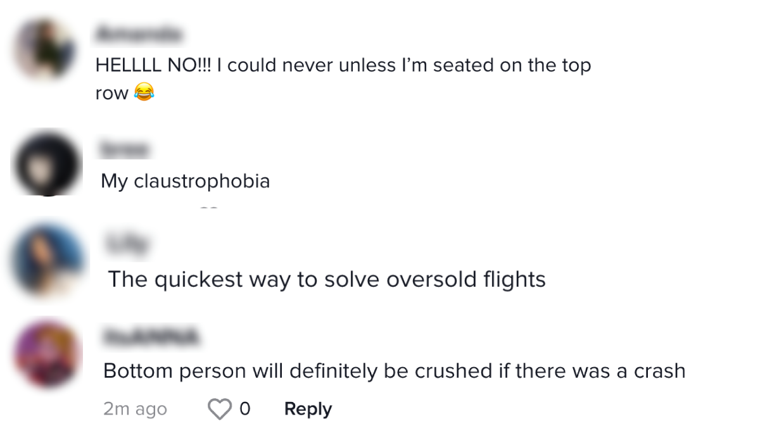Select the 'My claustrophobia' comment text

point(185,182)
